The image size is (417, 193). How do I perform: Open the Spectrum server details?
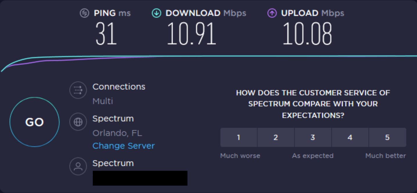[x=113, y=119]
